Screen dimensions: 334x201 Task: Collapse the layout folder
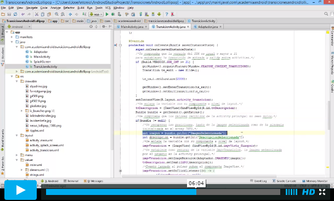point(17,135)
